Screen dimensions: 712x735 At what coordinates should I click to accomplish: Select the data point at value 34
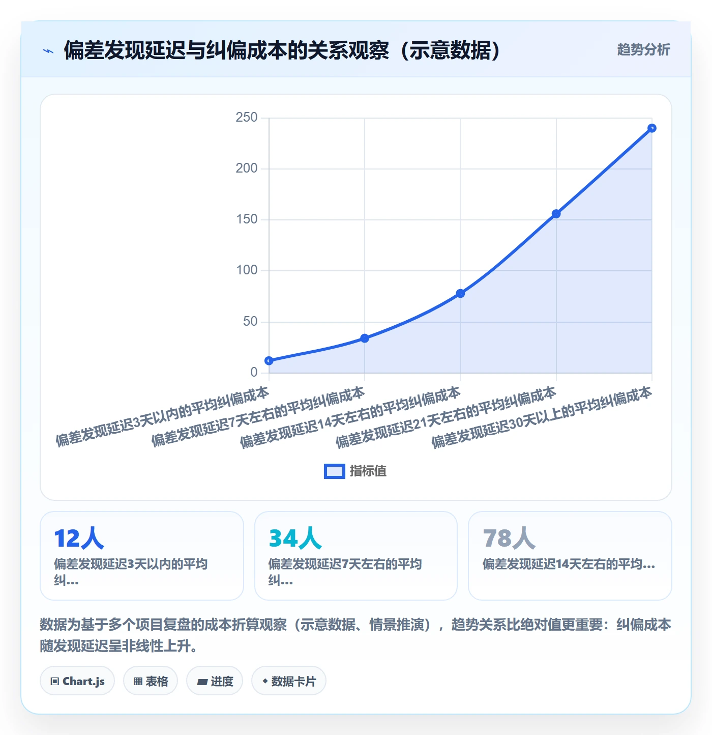click(365, 338)
